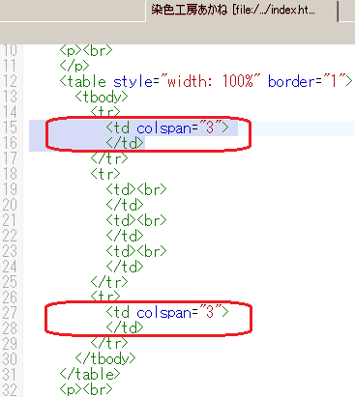Place cursor on the closing tbody tag
Image resolution: width=355 pixels, height=397 pixels.
pos(105,358)
